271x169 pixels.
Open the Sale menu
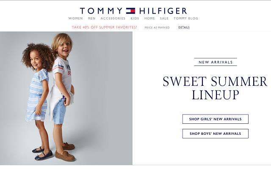tap(164, 18)
